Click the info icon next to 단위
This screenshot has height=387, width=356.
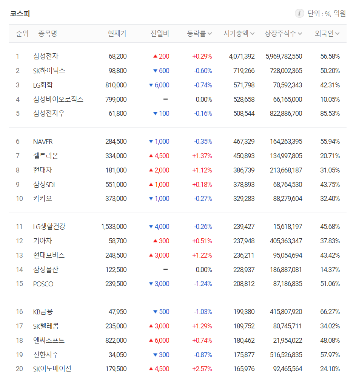pyautogui.click(x=299, y=13)
